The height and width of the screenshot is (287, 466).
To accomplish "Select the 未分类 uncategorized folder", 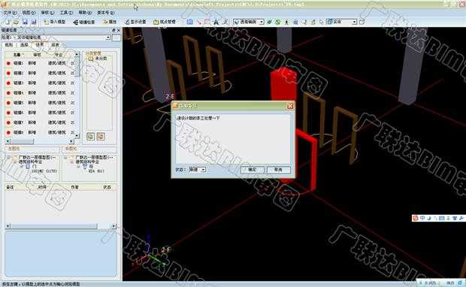I will pyautogui.click(x=98, y=59).
